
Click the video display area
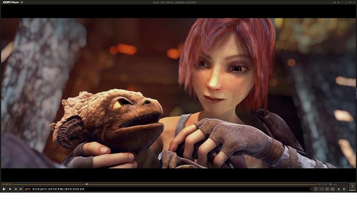178,93
